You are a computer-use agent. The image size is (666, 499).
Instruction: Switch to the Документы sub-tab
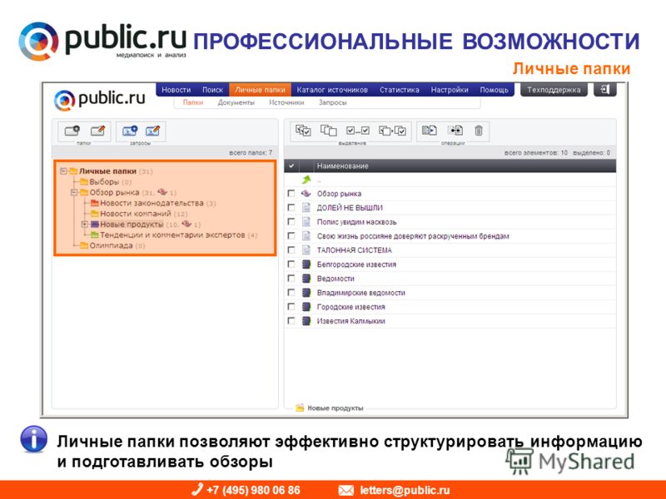(x=236, y=102)
